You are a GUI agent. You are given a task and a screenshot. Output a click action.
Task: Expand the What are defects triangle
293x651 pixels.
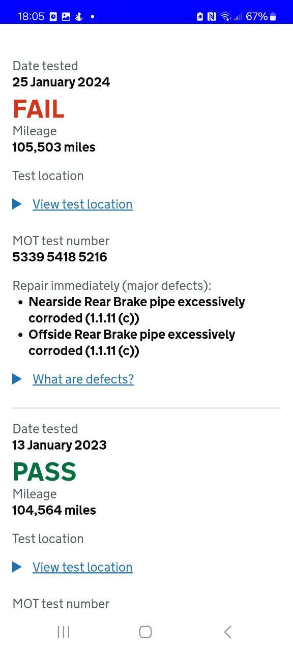(x=17, y=379)
